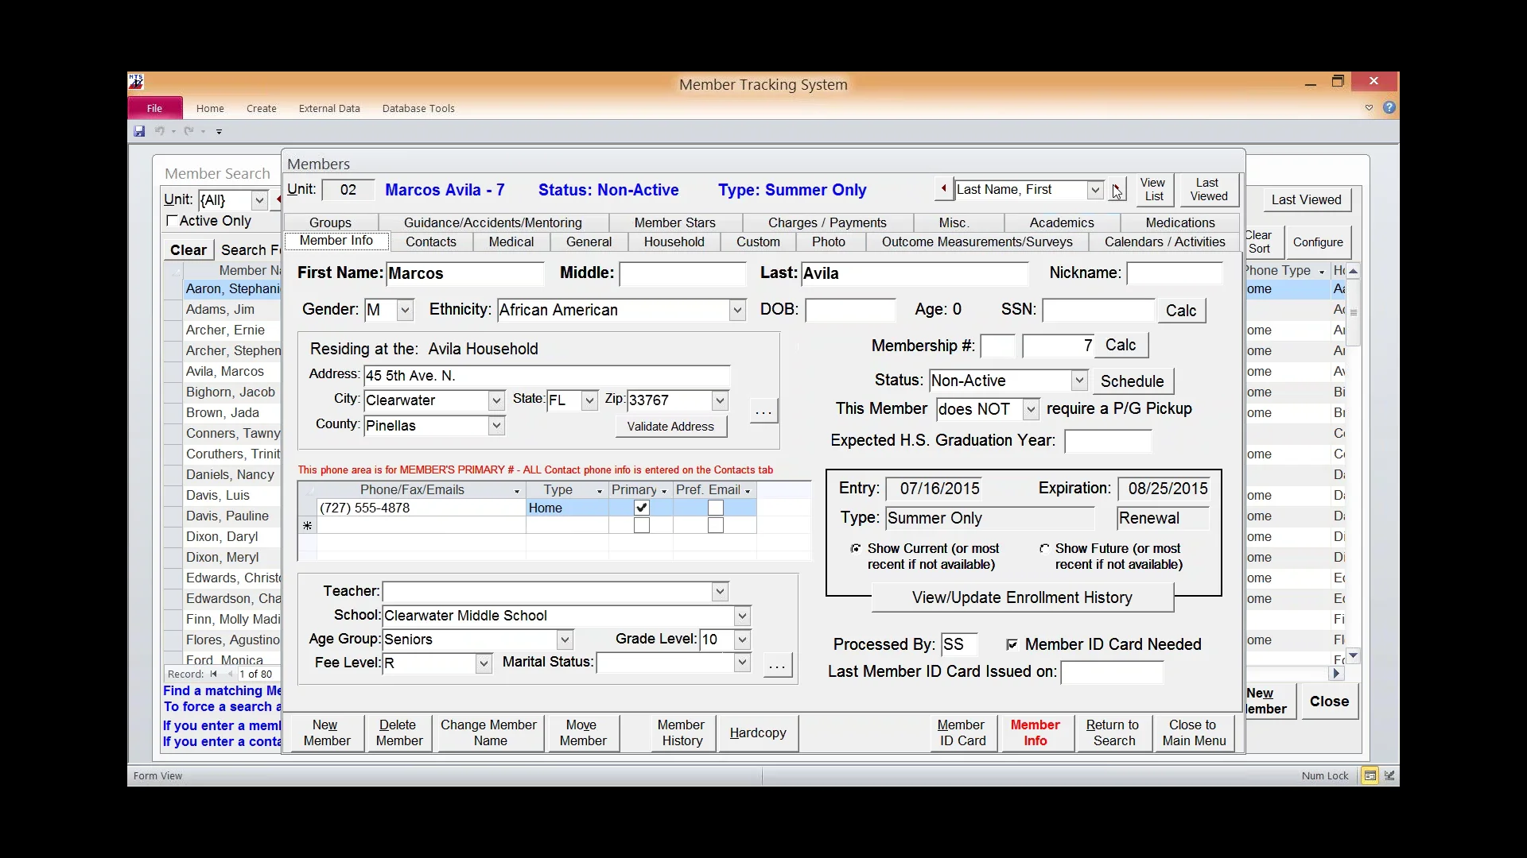Viewport: 1527px width, 858px height.
Task: Open the Access help question mark icon
Action: tap(1389, 107)
